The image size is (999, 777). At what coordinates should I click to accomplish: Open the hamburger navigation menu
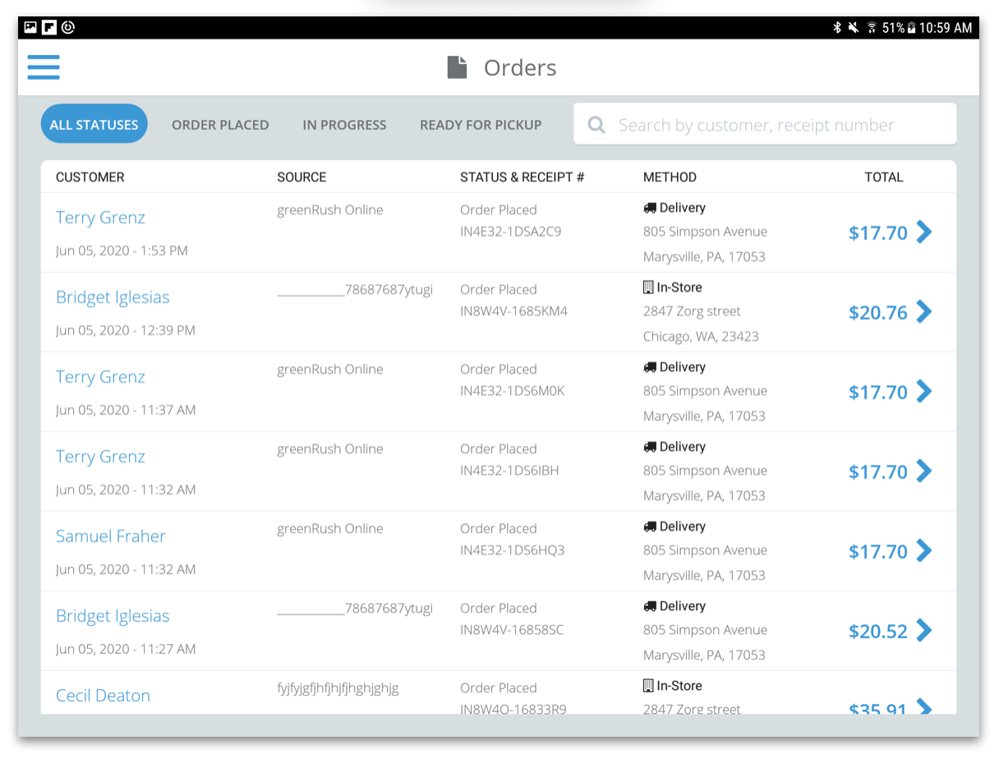(x=44, y=67)
